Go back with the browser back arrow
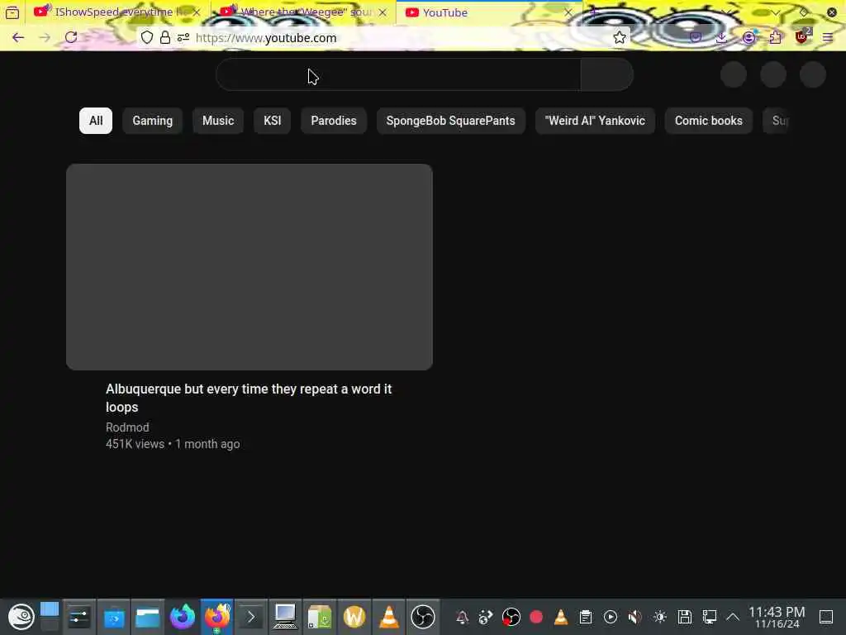Image resolution: width=846 pixels, height=635 pixels. click(x=18, y=37)
